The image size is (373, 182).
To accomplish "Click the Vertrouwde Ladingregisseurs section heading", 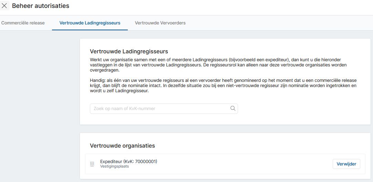I will click(x=129, y=51).
